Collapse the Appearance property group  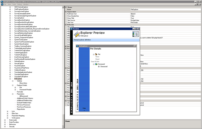tap(66, 12)
